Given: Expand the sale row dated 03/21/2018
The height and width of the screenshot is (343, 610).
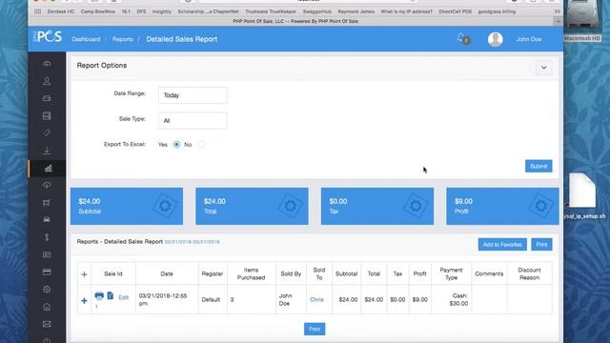Looking at the screenshot, I should (x=84, y=301).
